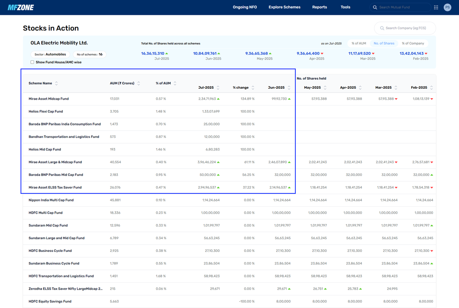Click 2,34,71,963 in Mirae Asset Midcap row
Screen dimensions: 459x308
[x=207, y=99]
